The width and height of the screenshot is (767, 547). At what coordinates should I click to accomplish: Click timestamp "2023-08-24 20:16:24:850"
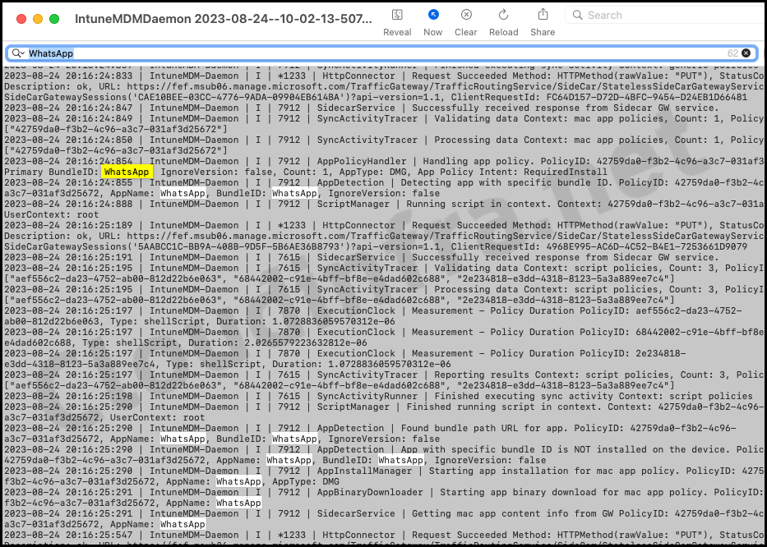coord(68,140)
